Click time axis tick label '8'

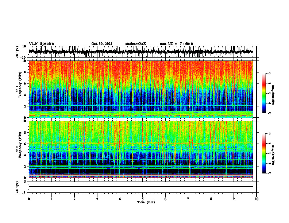pos(211,199)
